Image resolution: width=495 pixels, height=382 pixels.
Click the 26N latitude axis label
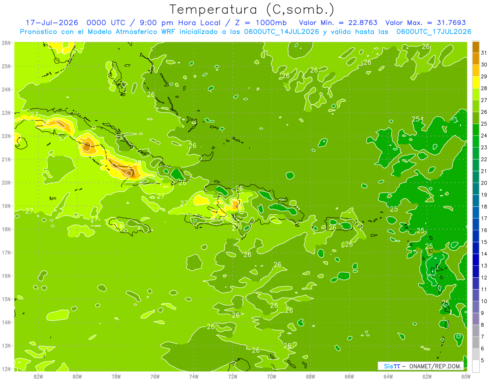pos(6,43)
